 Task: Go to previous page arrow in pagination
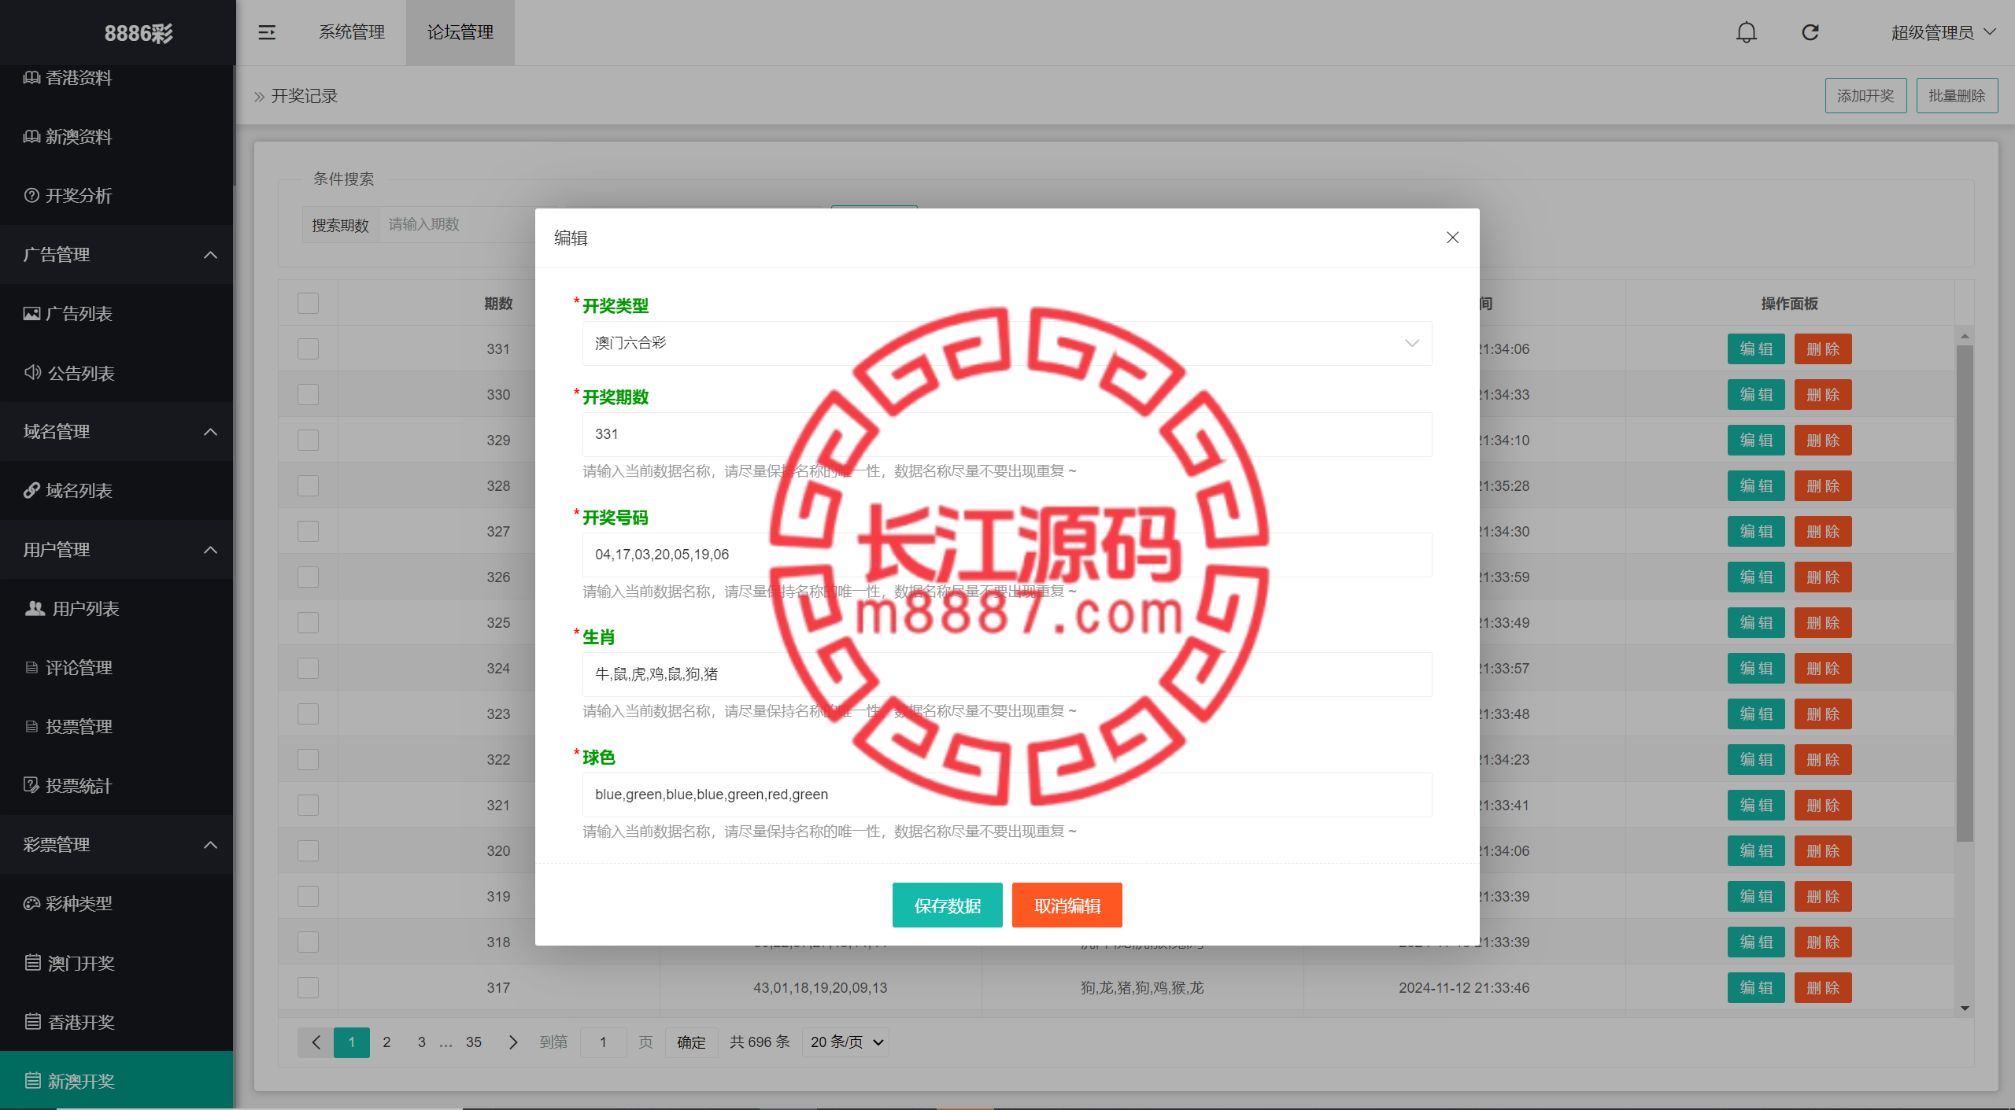pos(316,1042)
